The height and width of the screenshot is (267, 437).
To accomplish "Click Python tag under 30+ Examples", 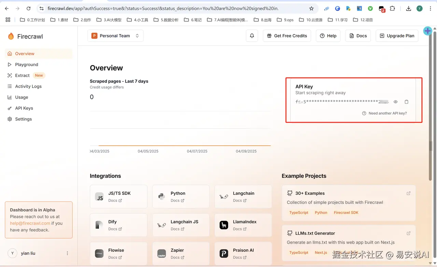I will [x=321, y=212].
